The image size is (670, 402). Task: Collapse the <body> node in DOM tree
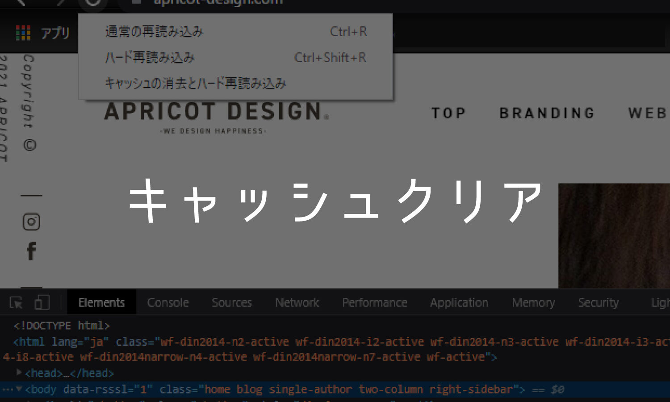[19, 389]
